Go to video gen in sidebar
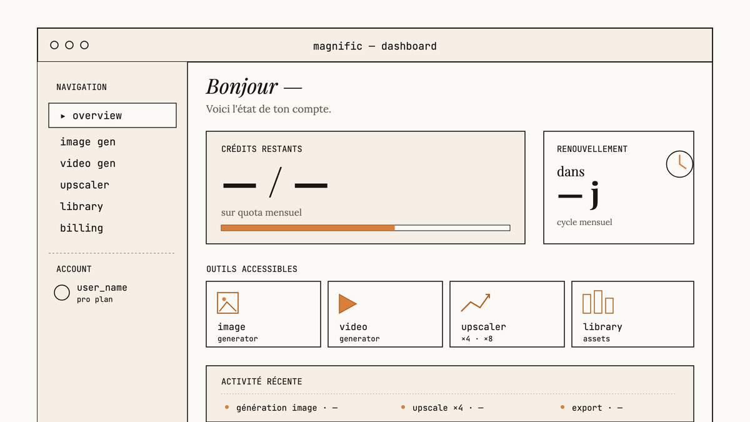750x422 pixels. (87, 163)
